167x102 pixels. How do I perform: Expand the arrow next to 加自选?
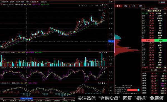point(38,2)
